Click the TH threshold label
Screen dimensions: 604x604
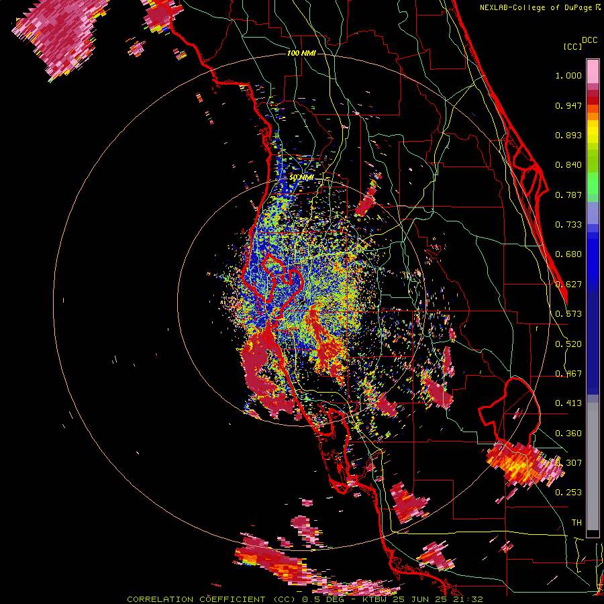[576, 523]
